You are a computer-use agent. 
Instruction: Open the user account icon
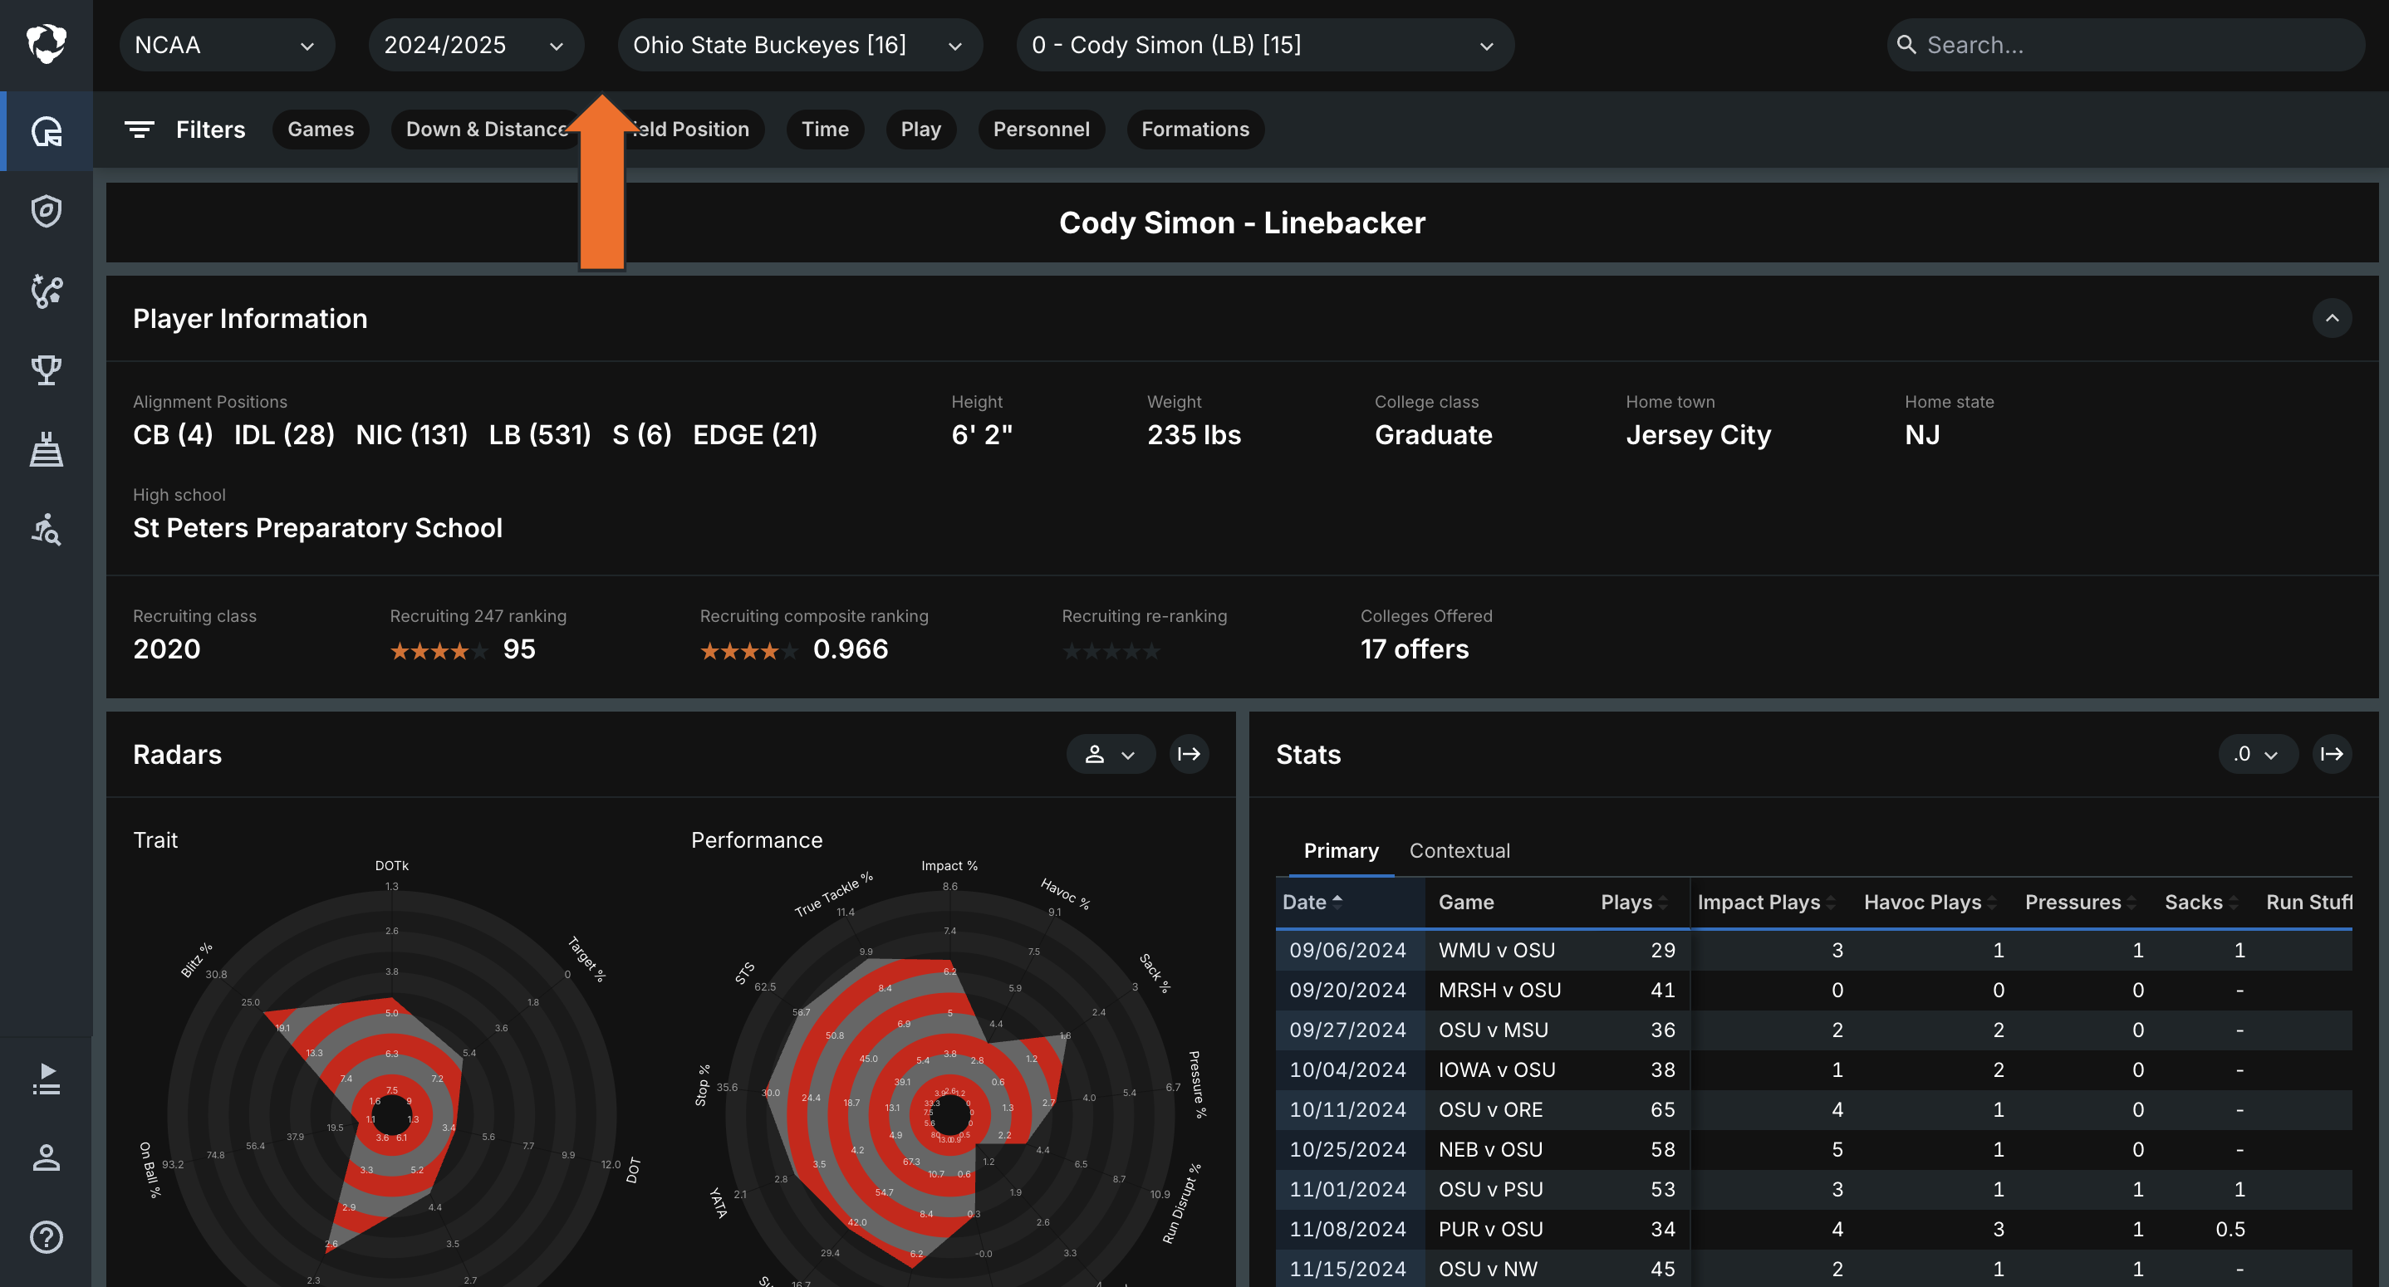(47, 1157)
